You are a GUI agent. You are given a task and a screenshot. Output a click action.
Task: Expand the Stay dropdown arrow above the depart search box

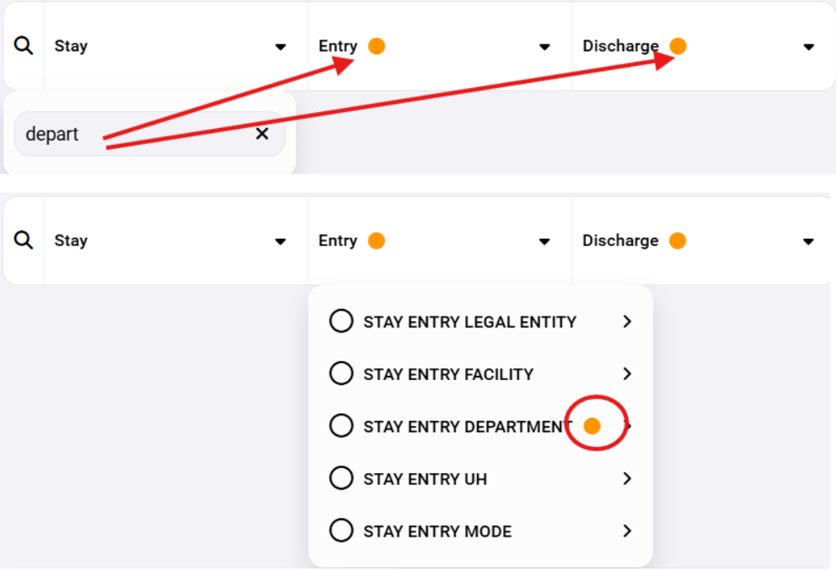281,47
